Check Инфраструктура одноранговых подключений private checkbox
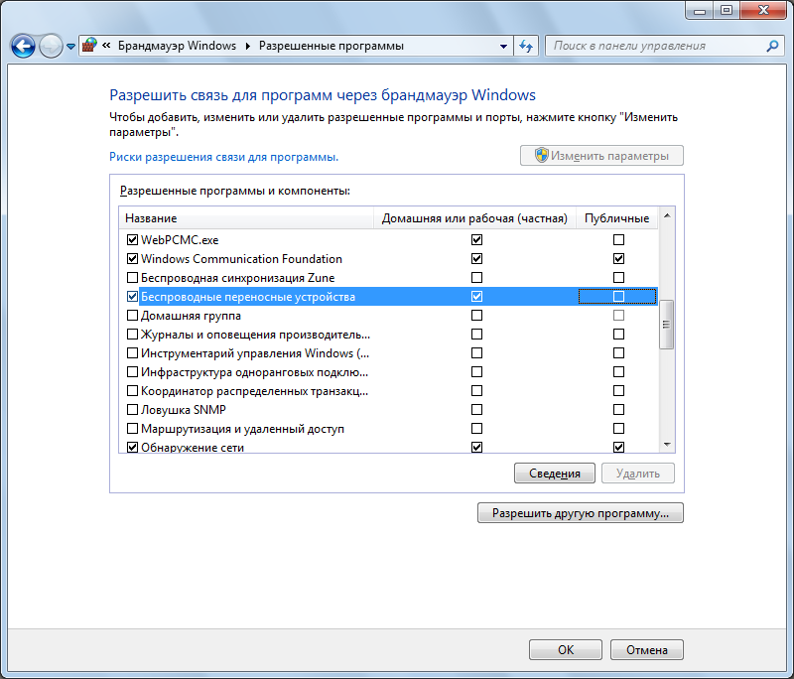Image resolution: width=794 pixels, height=679 pixels. point(476,372)
